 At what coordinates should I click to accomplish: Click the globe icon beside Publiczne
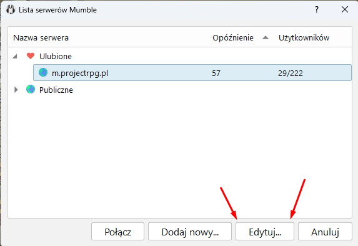(x=31, y=89)
